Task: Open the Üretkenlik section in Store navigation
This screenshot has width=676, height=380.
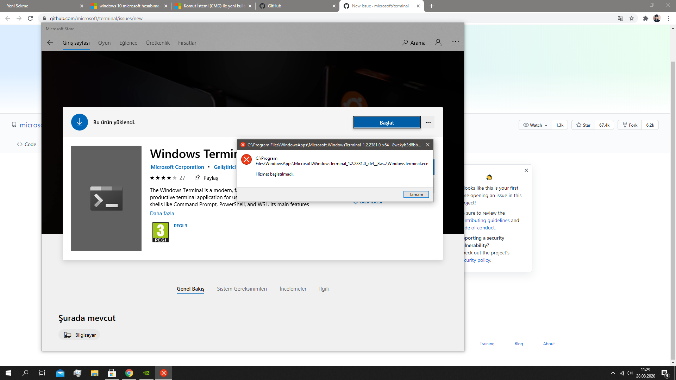Action: (158, 43)
